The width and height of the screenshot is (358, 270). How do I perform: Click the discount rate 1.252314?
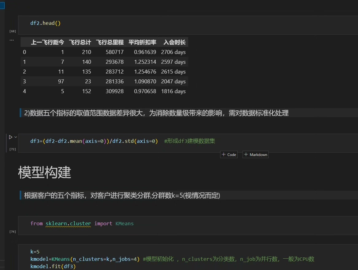click(x=145, y=62)
